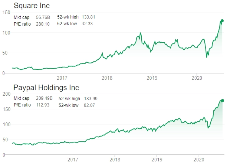Select the 2017 label on Square chart

(62, 78)
